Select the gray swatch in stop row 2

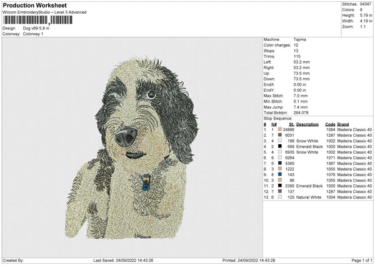(279, 135)
